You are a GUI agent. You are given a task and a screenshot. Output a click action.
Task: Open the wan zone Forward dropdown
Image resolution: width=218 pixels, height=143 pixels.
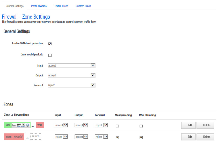[x=101, y=137]
